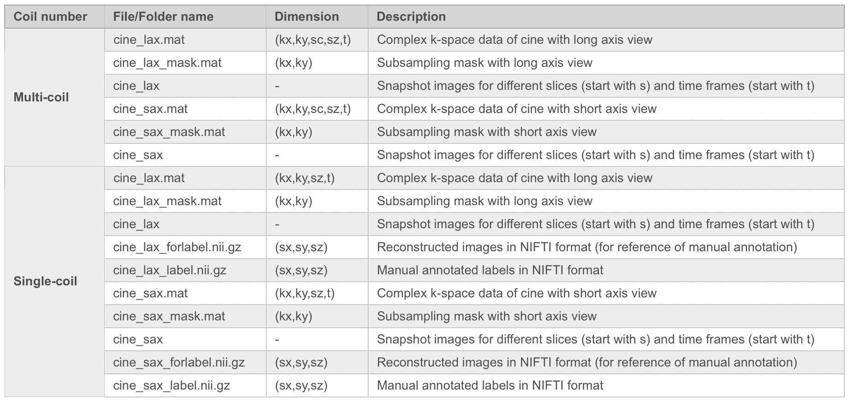Click the cine_lax_forlabel.nii.gz file name
This screenshot has height=402, width=849.
[177, 247]
